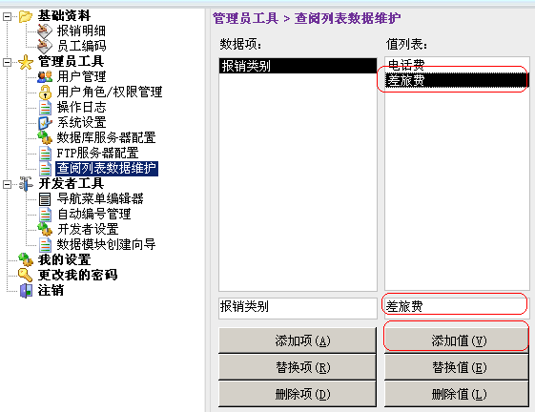535x412 pixels.
Task: Click the key icon for 更改我的密码
Action: 26,275
